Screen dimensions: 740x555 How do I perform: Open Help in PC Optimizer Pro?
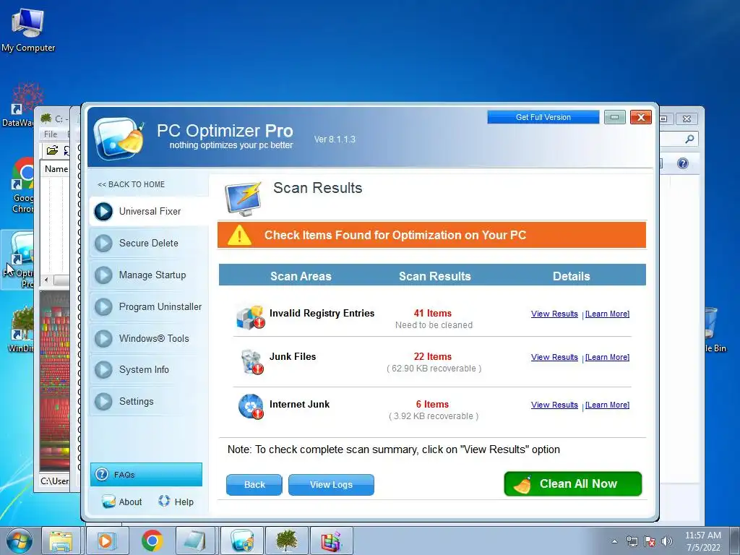(176, 502)
